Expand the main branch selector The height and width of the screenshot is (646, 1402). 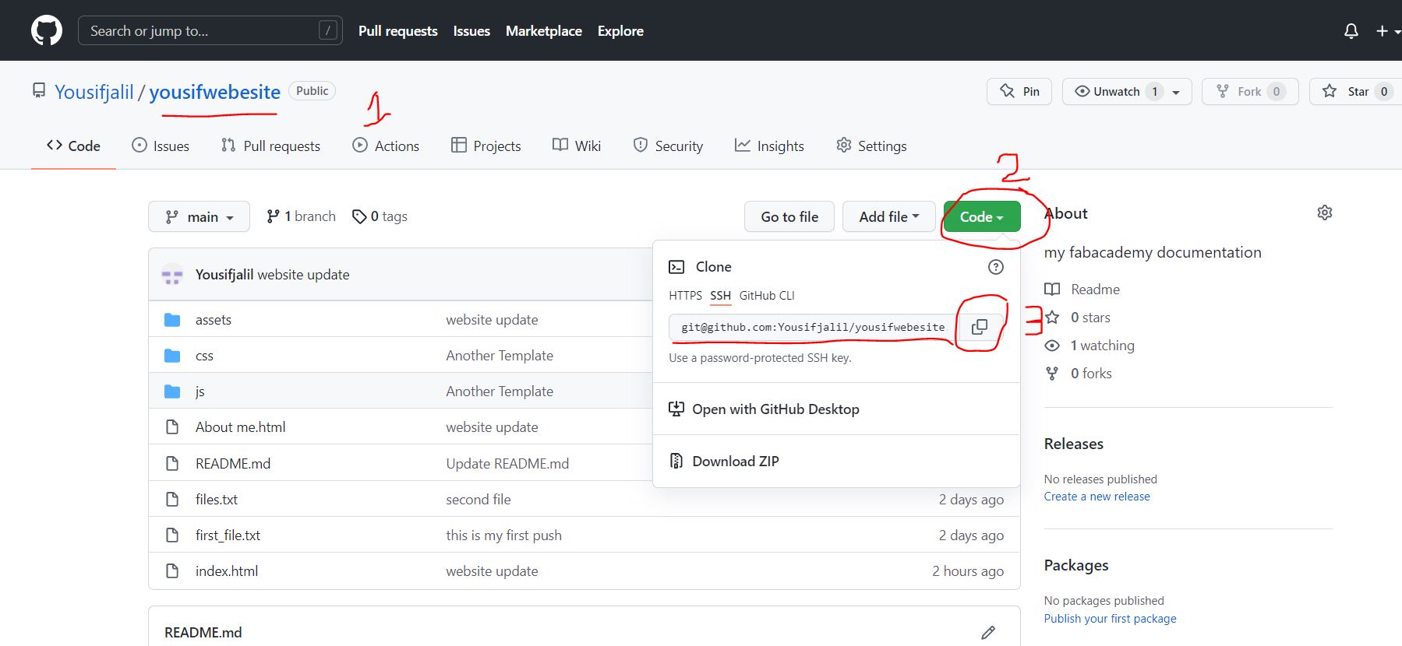[x=200, y=216]
